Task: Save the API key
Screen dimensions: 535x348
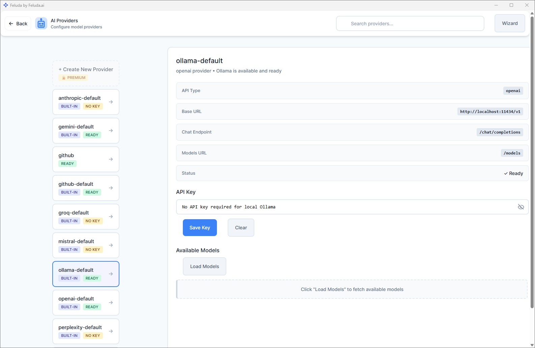Action: [200, 228]
